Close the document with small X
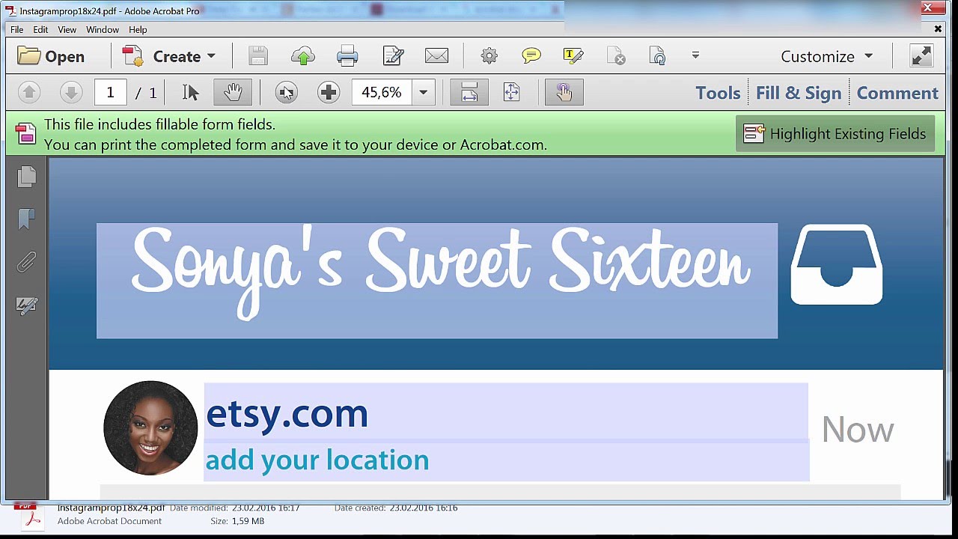 (938, 29)
